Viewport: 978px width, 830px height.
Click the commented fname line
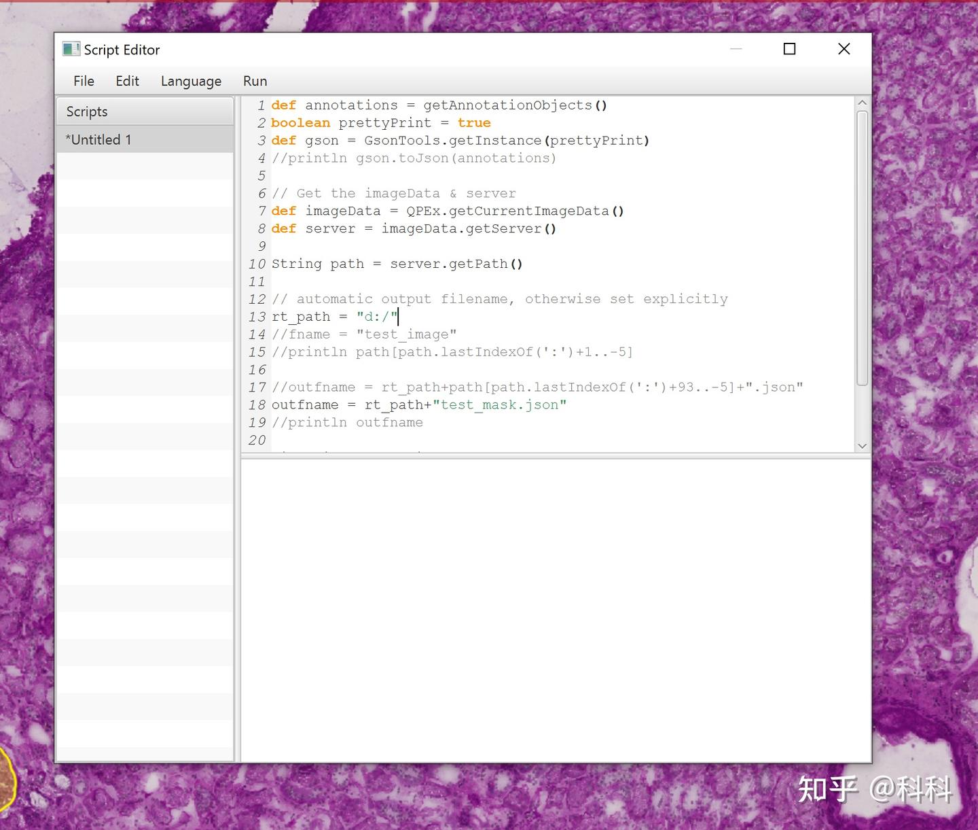coord(363,334)
